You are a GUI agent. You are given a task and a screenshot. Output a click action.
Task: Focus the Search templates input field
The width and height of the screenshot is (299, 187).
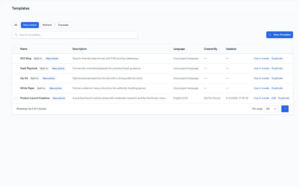point(75,35)
